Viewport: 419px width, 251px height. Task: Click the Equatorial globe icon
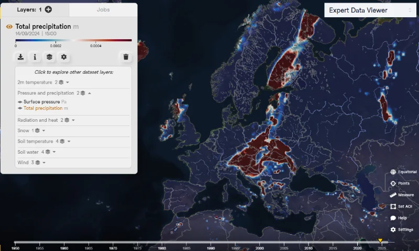(x=393, y=172)
